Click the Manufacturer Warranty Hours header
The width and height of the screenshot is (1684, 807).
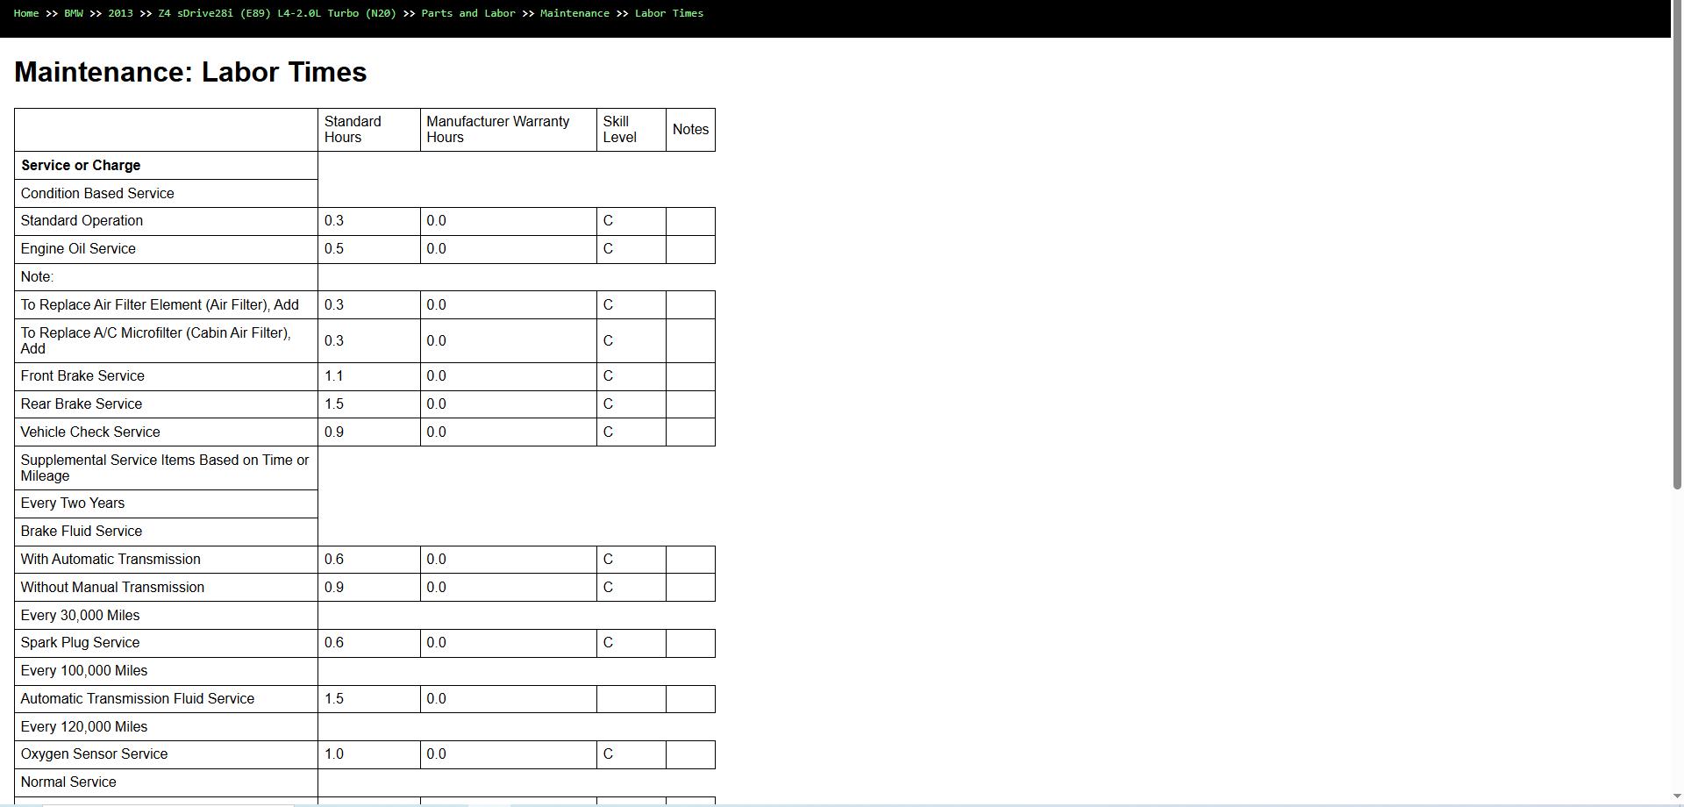tap(508, 130)
